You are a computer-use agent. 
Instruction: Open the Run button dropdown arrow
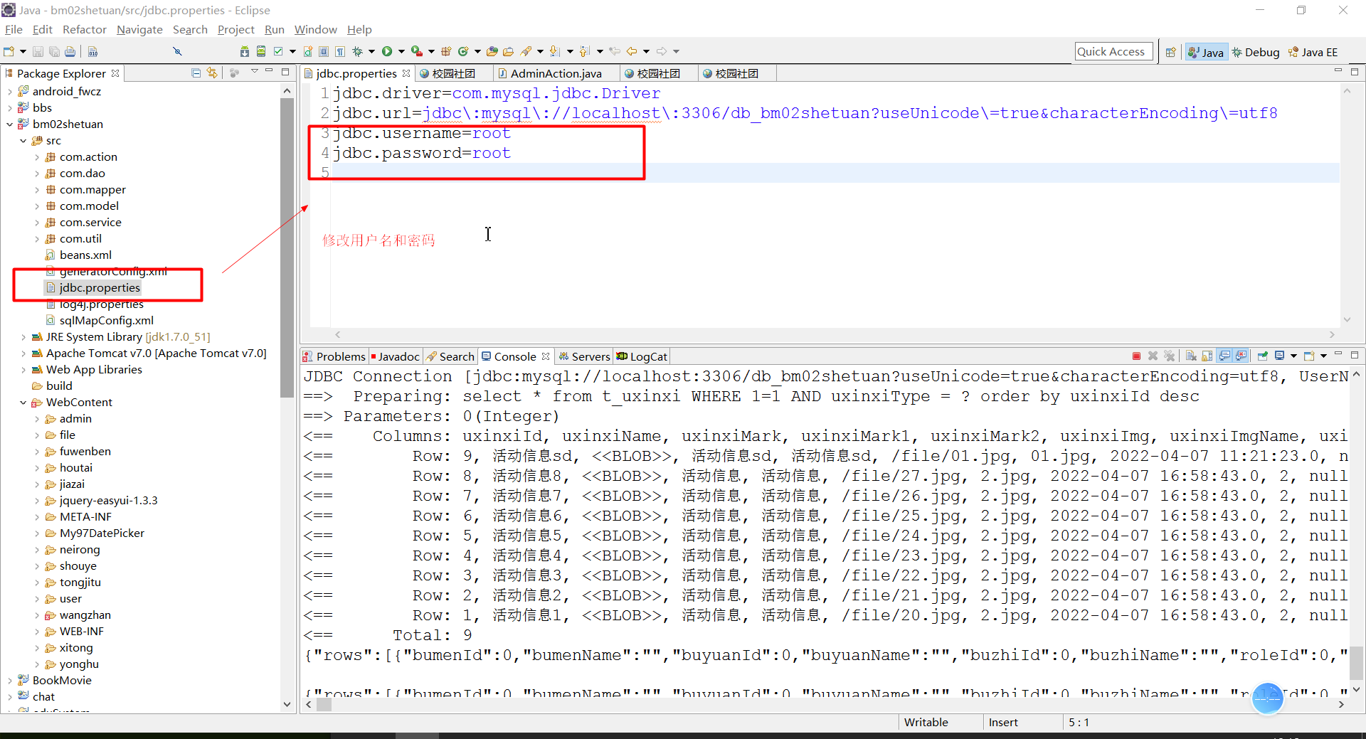(401, 51)
